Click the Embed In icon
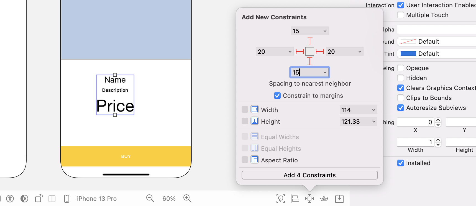This screenshot has width=476, height=206. 339,199
